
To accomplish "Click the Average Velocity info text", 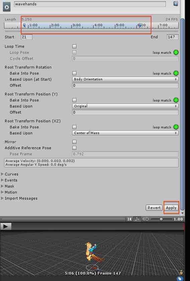I will point(40,161).
